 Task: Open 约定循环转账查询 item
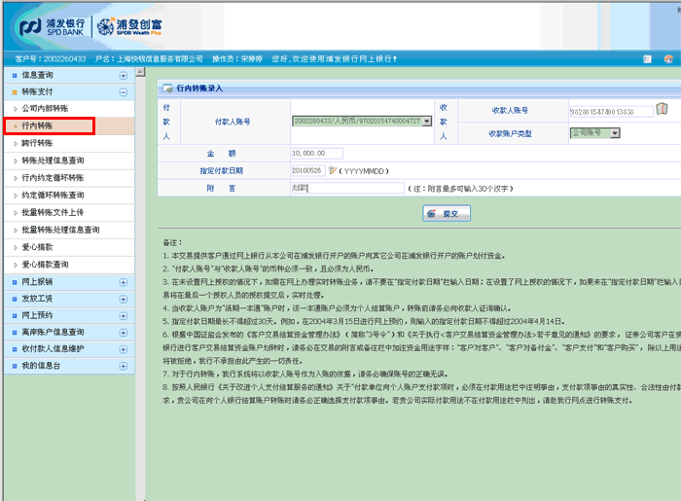(53, 196)
